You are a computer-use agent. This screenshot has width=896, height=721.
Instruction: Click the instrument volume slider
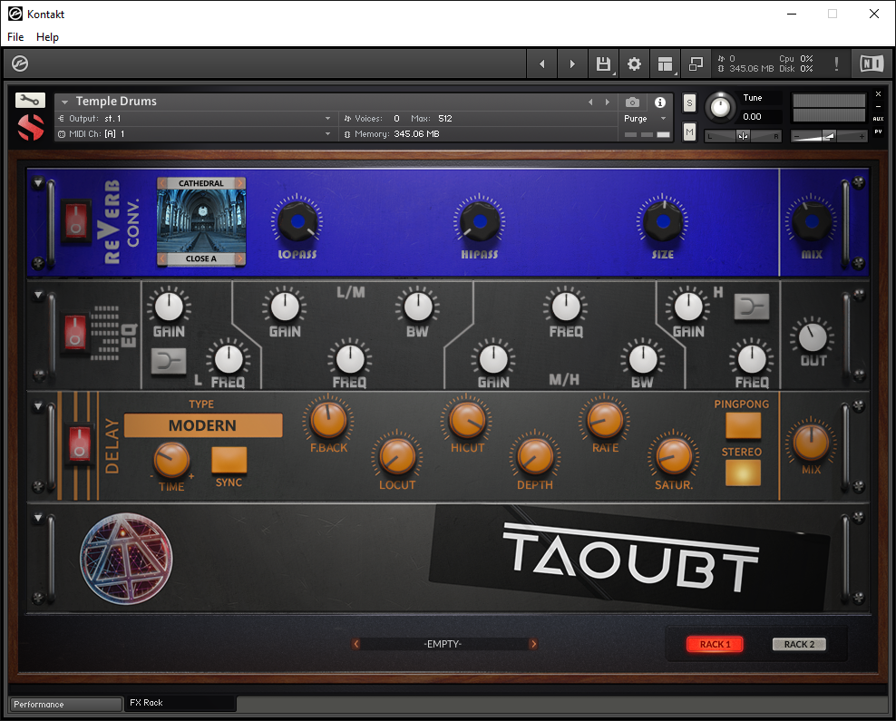pos(829,136)
